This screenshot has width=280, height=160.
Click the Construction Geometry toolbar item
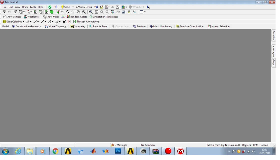(27, 27)
